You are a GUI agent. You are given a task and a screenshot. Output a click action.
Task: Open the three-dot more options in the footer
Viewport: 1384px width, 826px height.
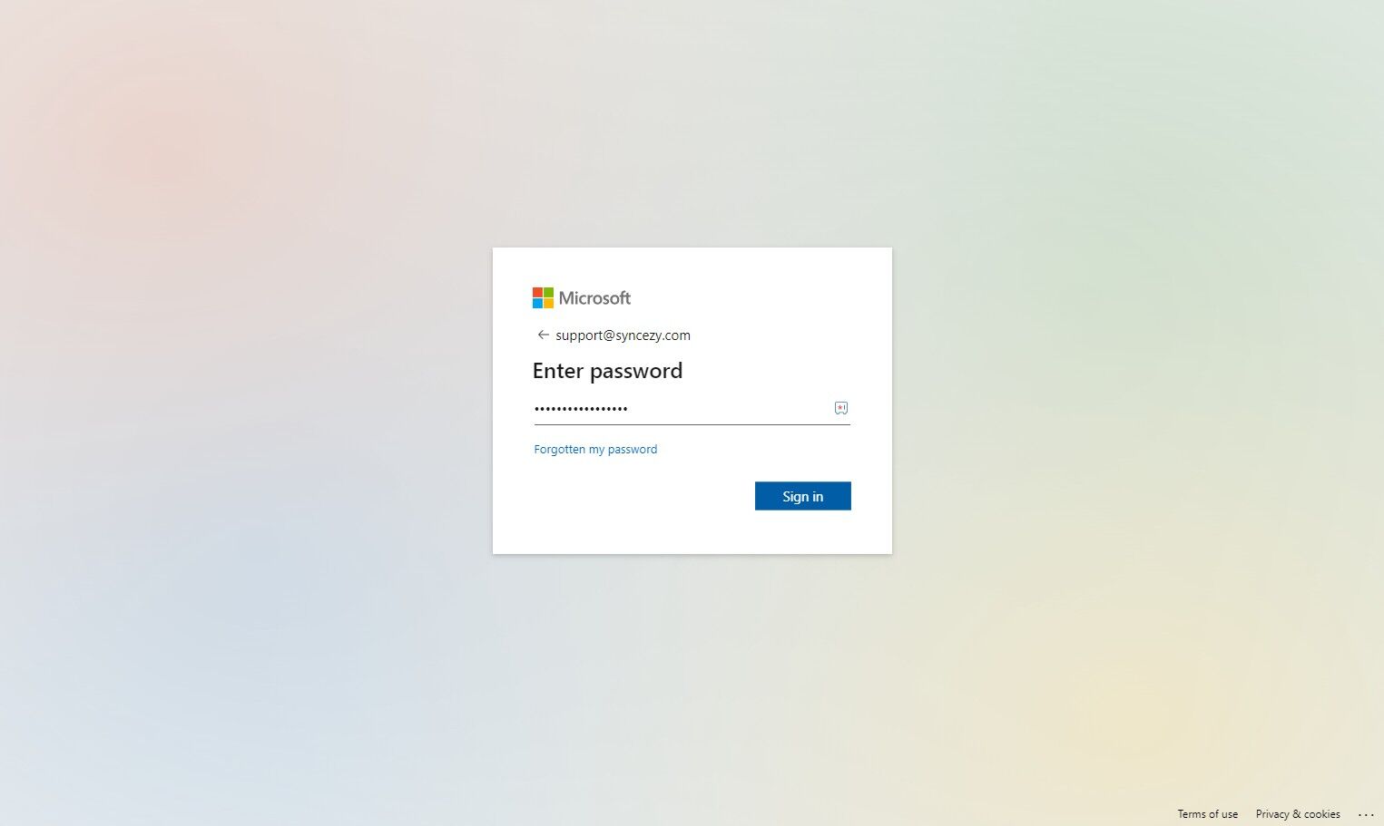click(1366, 814)
